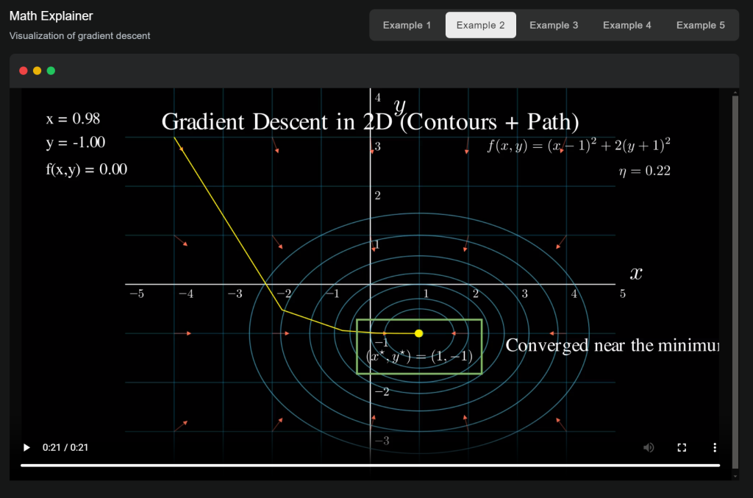
Task: Show the Example 5 tab
Action: point(701,25)
